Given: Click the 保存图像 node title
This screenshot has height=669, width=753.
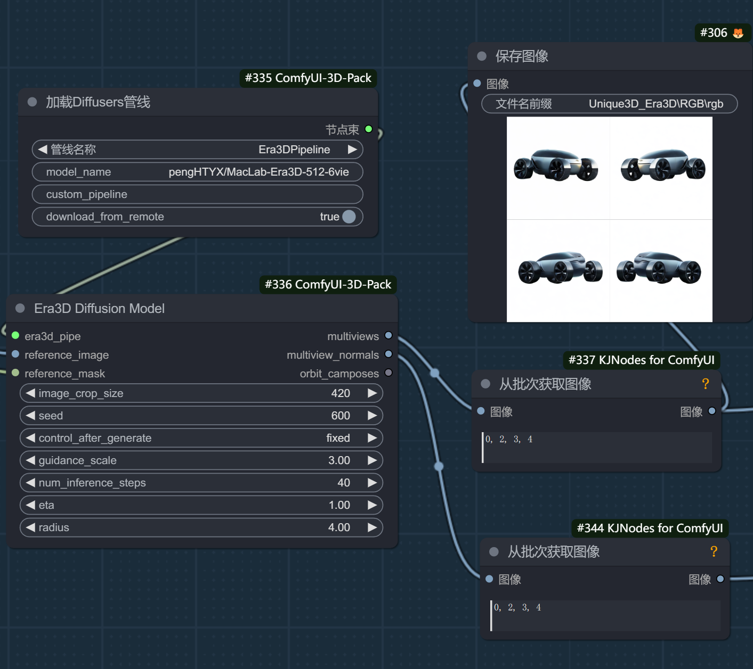Looking at the screenshot, I should pyautogui.click(x=522, y=56).
